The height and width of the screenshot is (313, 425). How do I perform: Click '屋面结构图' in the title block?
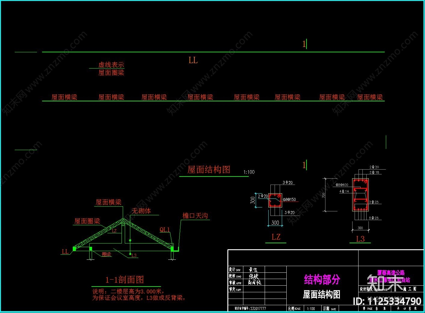coord(322,295)
